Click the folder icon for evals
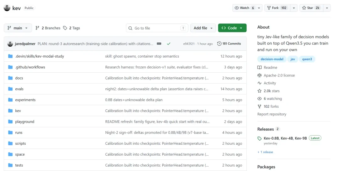Image resolution: width=339 pixels, height=171 pixels. pos(10,89)
